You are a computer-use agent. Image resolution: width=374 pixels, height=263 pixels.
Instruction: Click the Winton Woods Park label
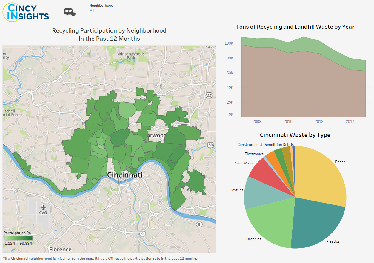tap(131, 56)
